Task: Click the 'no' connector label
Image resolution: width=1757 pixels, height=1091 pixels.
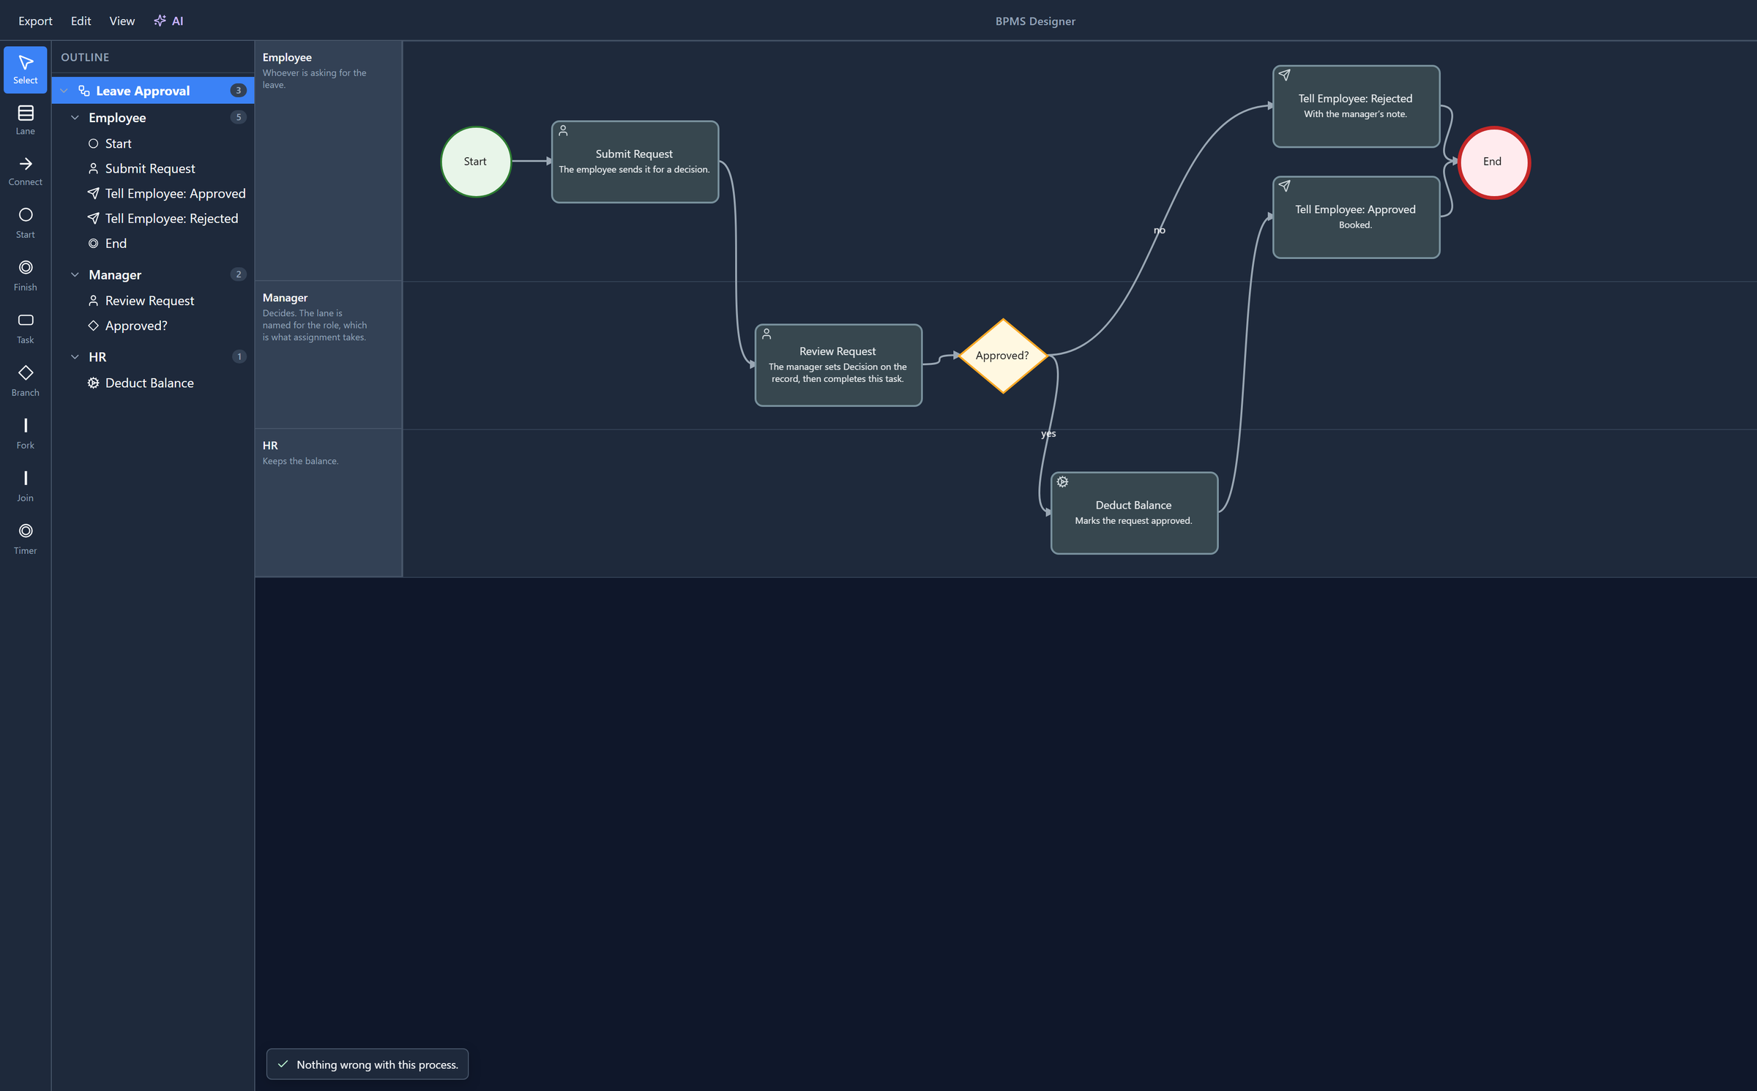Action: coord(1160,230)
